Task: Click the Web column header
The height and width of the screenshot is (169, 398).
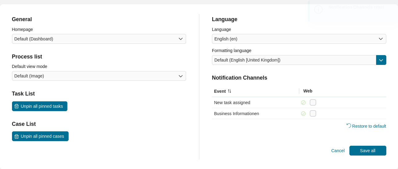Action: click(308, 91)
